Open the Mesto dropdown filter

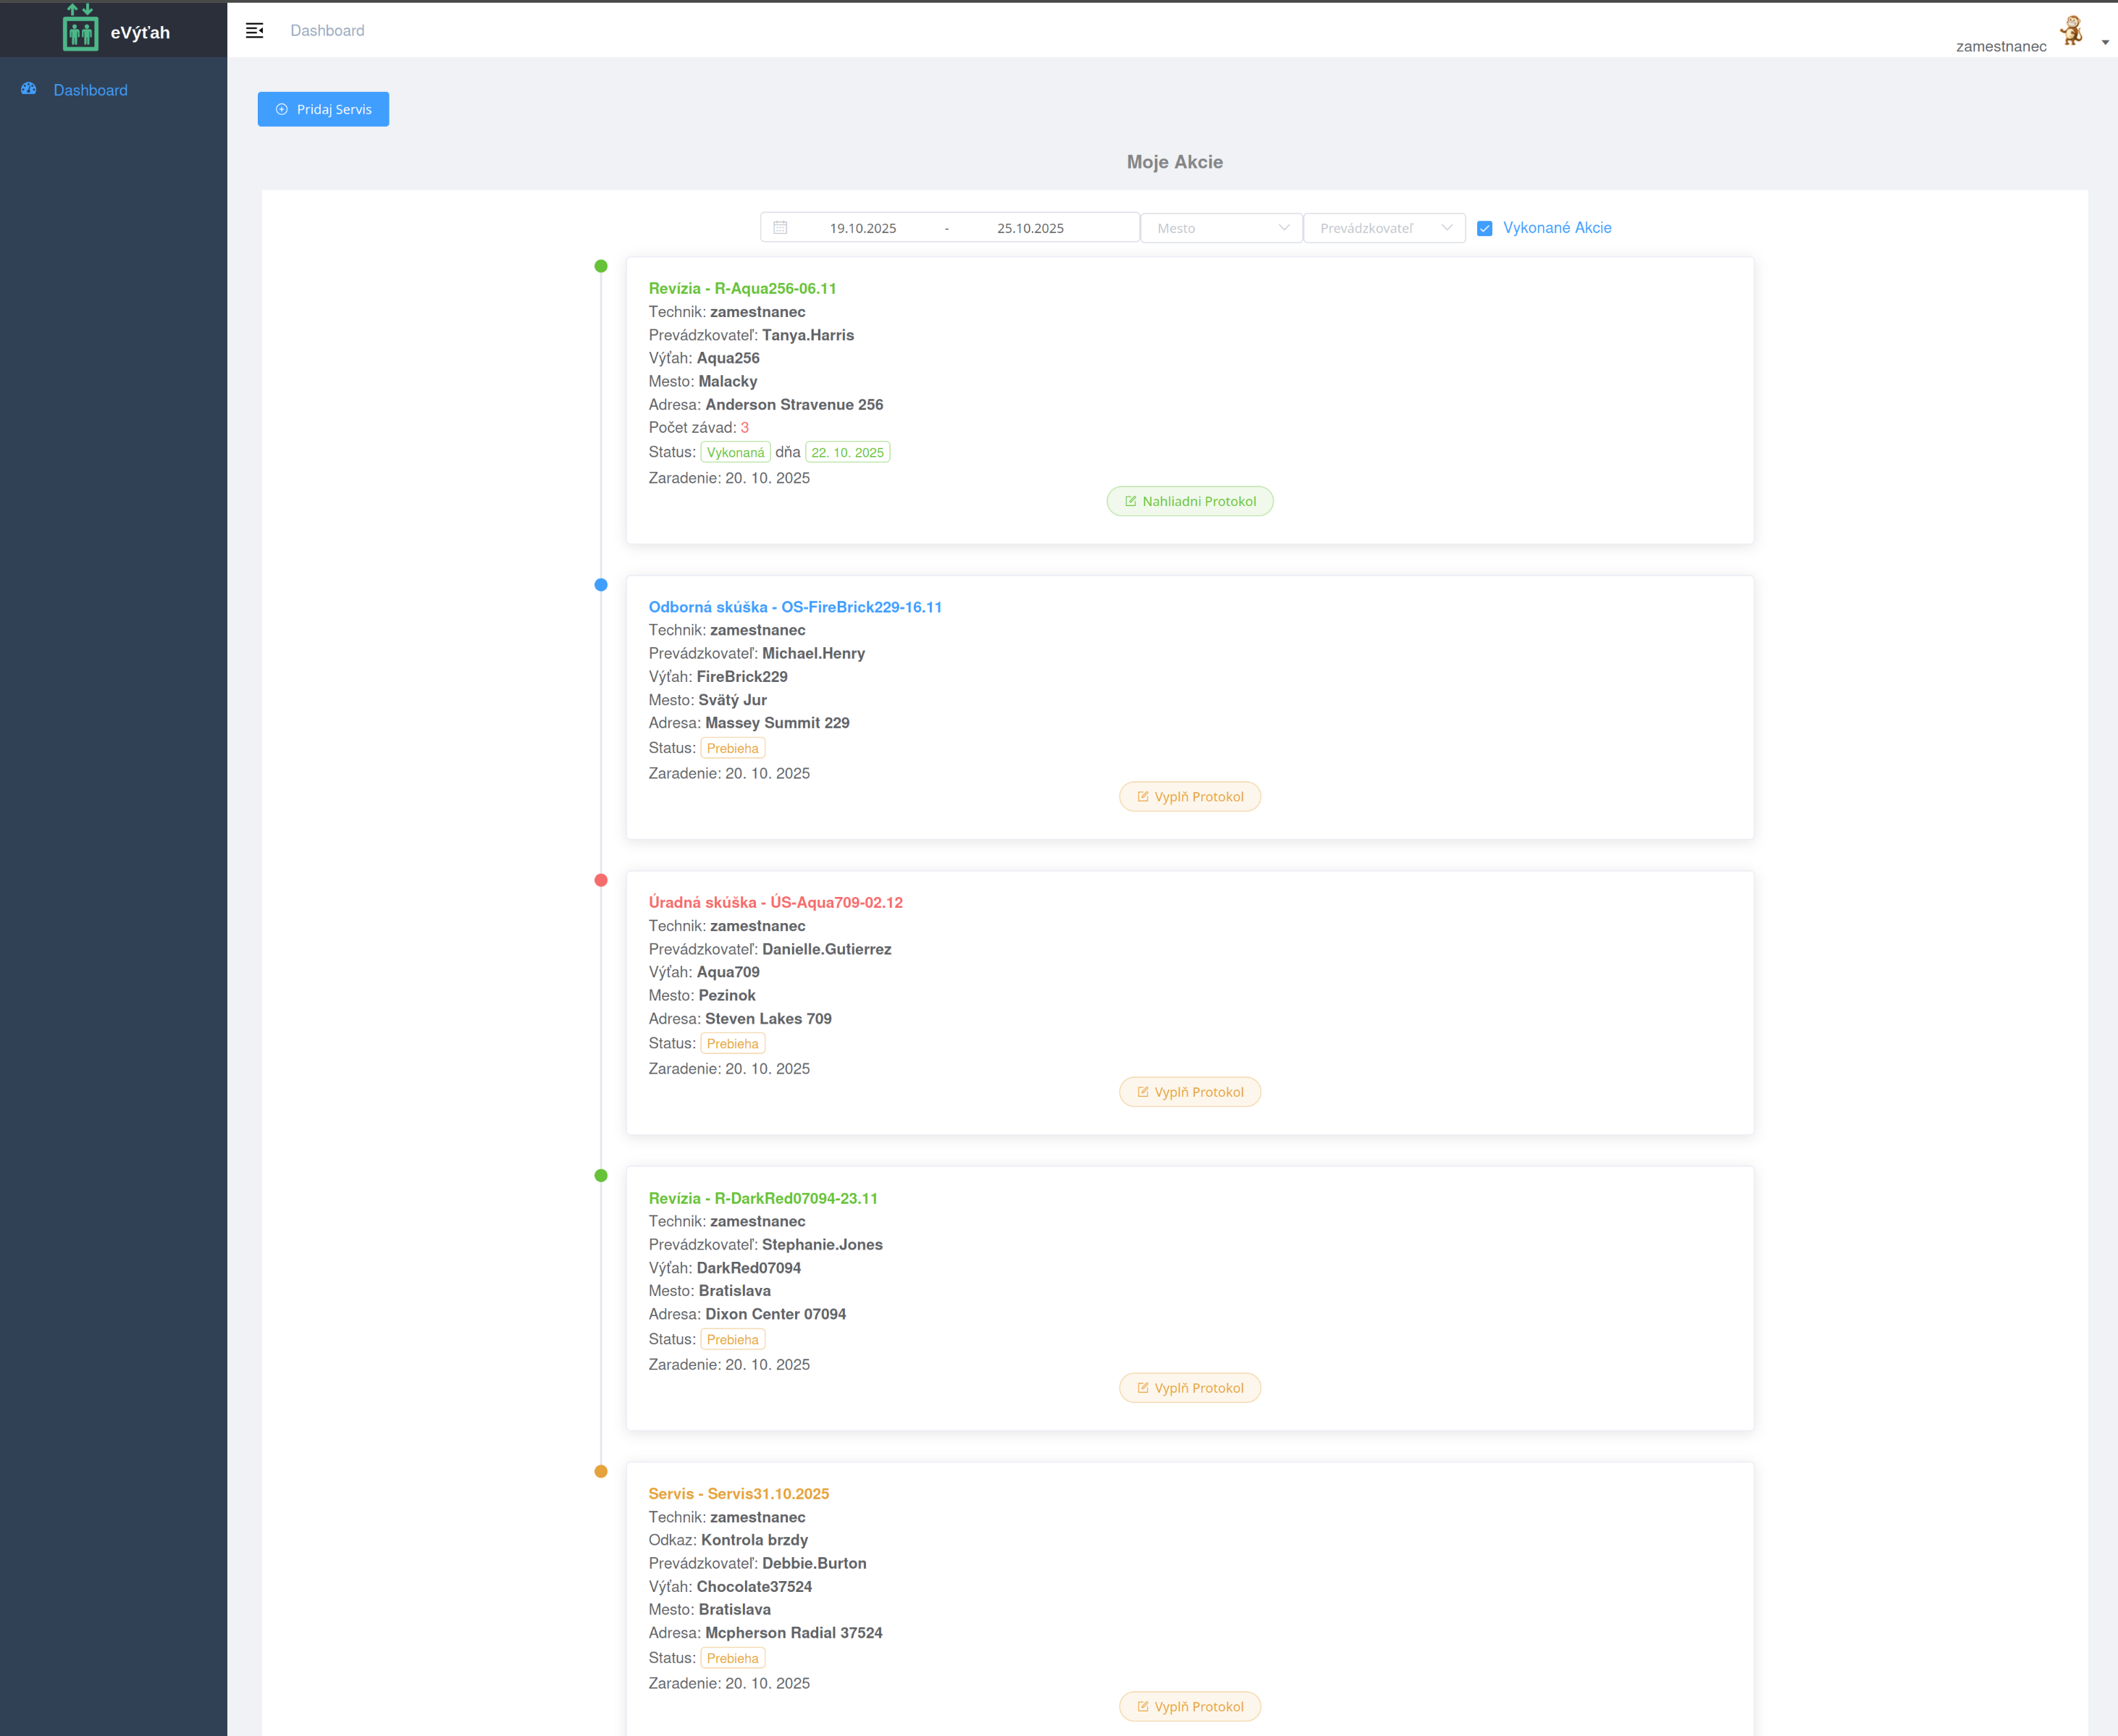pyautogui.click(x=1221, y=228)
